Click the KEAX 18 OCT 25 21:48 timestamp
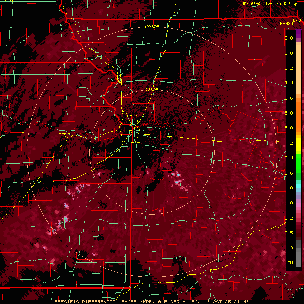 tap(219, 302)
